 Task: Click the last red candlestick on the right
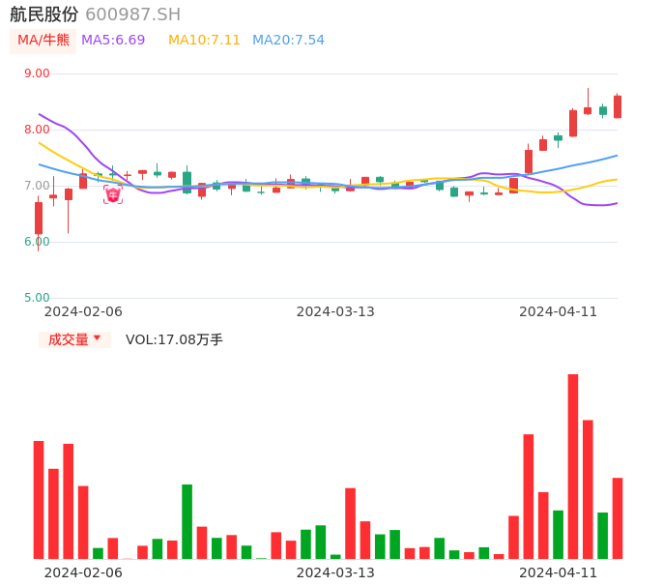(618, 106)
